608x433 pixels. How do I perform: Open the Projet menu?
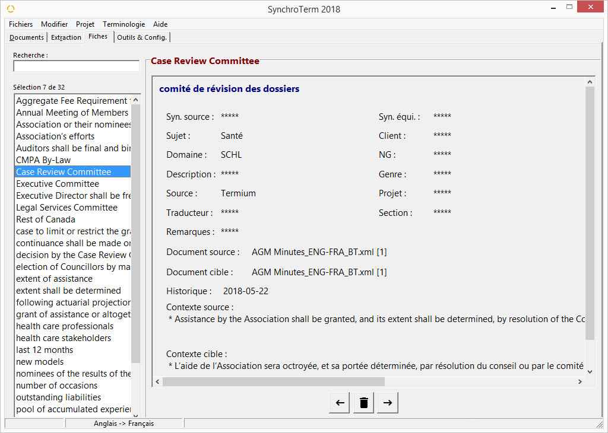coord(85,24)
